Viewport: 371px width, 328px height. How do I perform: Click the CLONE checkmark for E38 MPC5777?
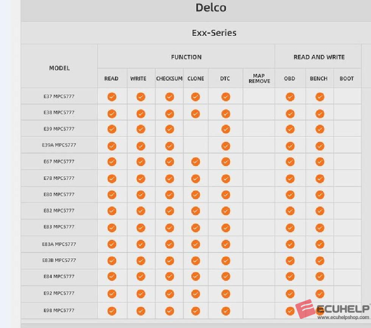click(x=195, y=113)
